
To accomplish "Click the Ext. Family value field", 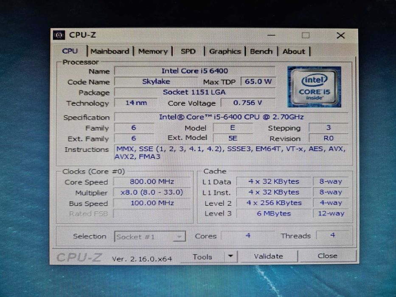I will (134, 138).
